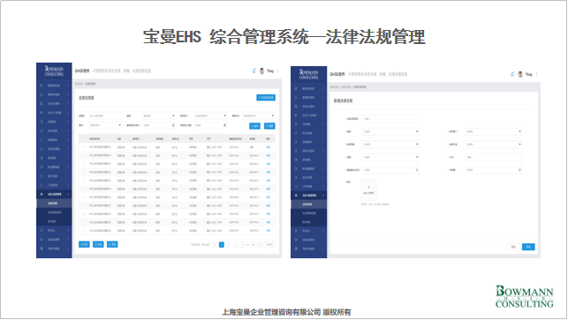Click the plus upload box in the 新增法律法规 form
568x320 pixels.
click(x=368, y=190)
